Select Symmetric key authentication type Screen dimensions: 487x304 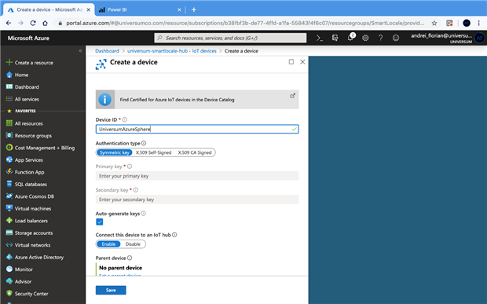coord(115,152)
